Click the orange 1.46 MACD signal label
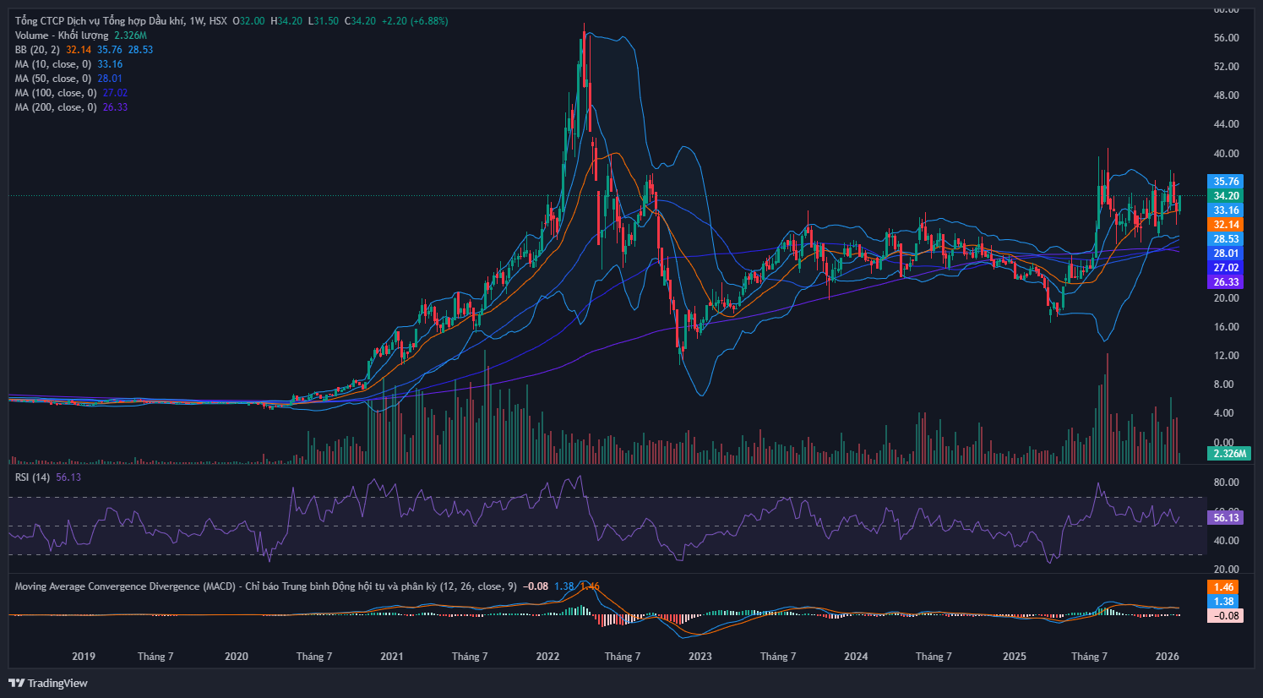The height and width of the screenshot is (698, 1263). [1223, 587]
